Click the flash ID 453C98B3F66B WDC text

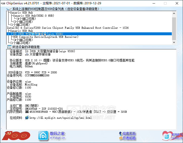click(78, 112)
